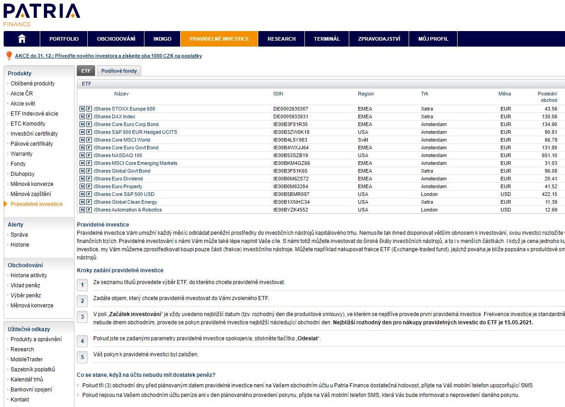The height and width of the screenshot is (407, 565).
Task: Click N icon for iShares Global Clean Energy
Action: point(82,202)
